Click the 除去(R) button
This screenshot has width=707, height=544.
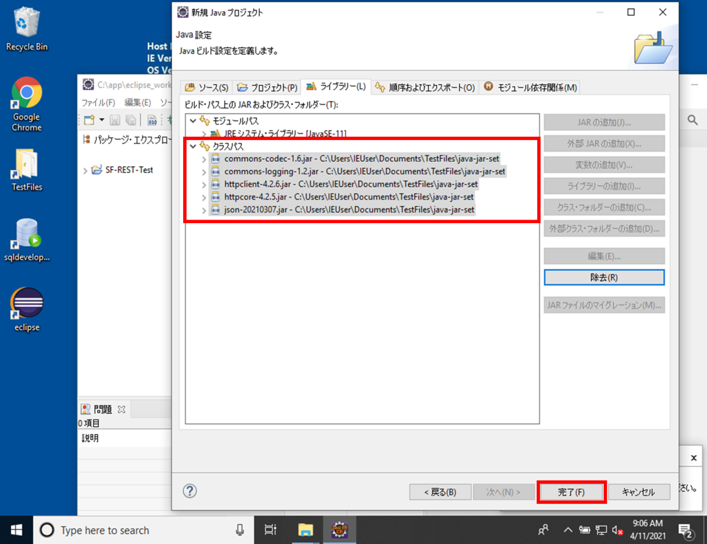click(604, 277)
